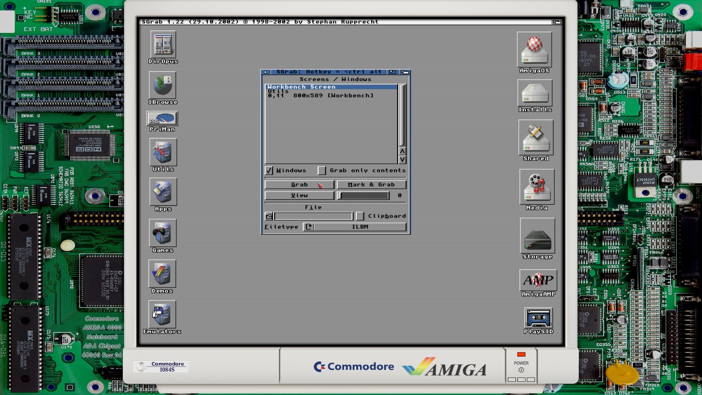Screen dimensions: 702x395
Task: Select the Media disk icon
Action: pyautogui.click(x=537, y=187)
